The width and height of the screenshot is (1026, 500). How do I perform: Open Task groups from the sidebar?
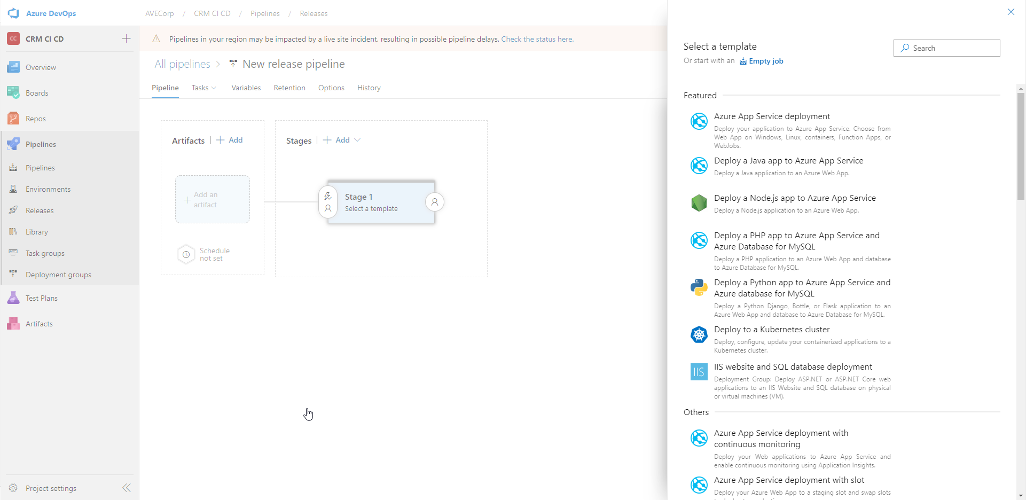click(x=44, y=253)
